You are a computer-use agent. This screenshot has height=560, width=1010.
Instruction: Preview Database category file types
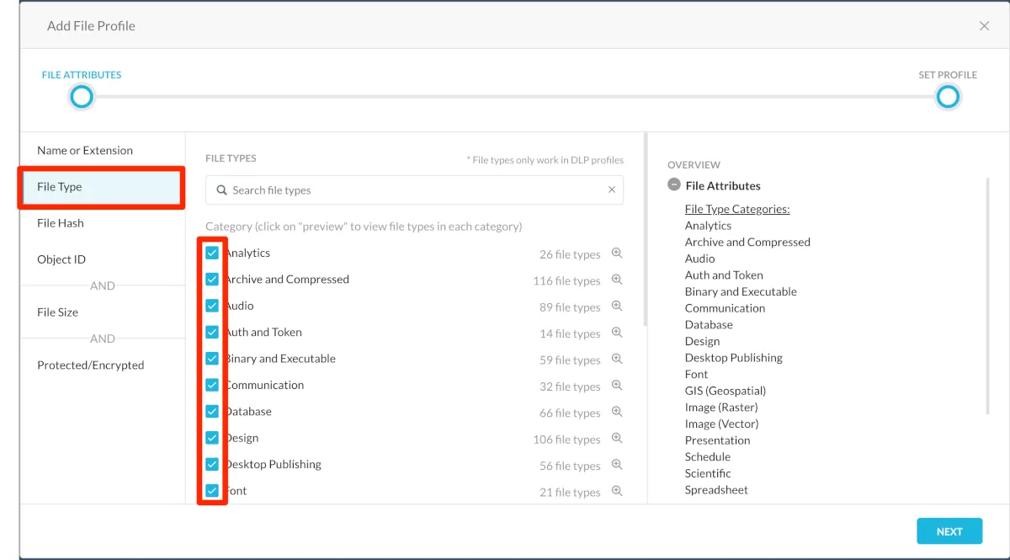pos(617,412)
